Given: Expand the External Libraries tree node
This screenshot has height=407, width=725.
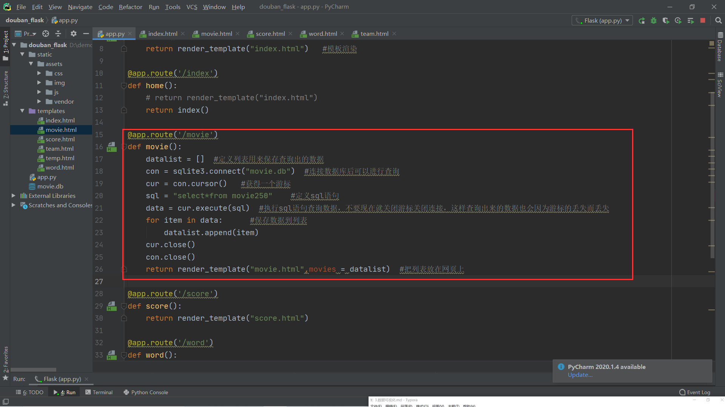Looking at the screenshot, I should 14,196.
